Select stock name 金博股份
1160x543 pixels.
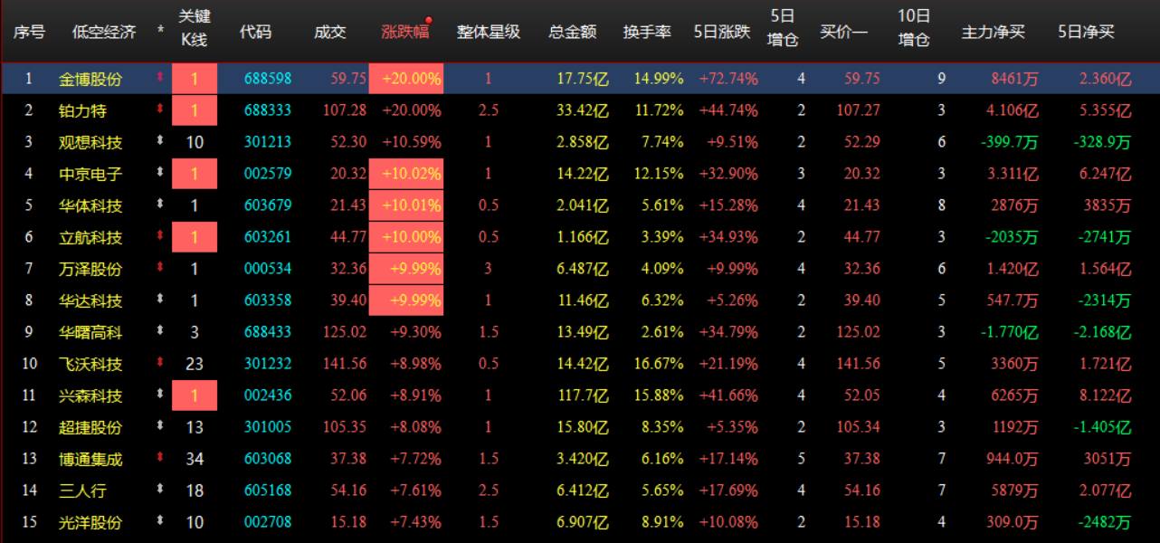90,79
